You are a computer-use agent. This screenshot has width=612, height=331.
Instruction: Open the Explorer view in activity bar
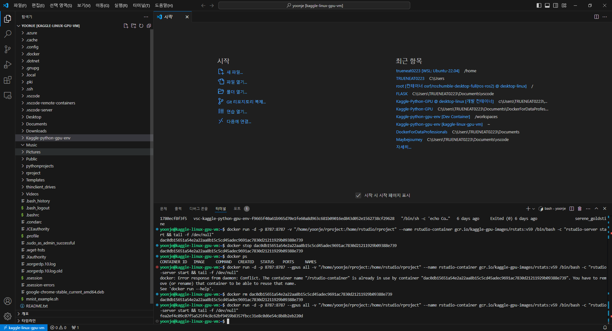pos(8,19)
